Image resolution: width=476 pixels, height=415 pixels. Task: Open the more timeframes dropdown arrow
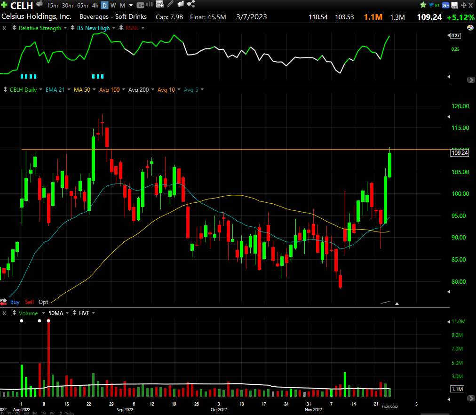131,6
